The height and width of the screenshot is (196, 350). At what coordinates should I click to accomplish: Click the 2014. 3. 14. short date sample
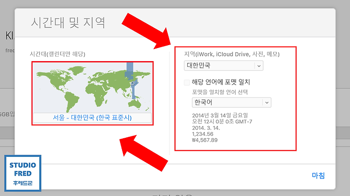click(206, 128)
